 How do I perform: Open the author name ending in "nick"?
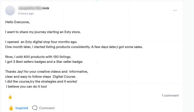click(34, 8)
